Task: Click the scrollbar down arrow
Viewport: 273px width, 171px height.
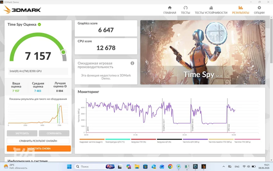Action: click(271, 160)
